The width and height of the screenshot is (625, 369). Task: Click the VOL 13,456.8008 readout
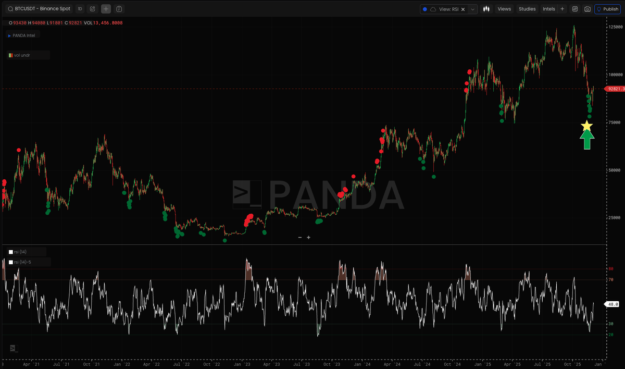[104, 23]
